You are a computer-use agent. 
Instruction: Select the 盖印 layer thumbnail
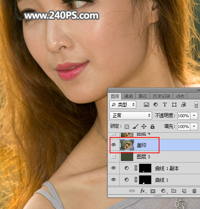pos(127,145)
